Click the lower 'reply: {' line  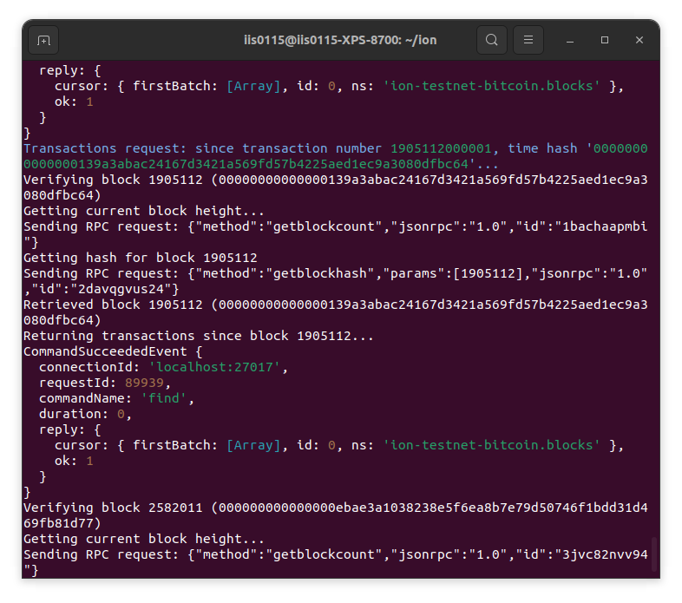coord(70,429)
